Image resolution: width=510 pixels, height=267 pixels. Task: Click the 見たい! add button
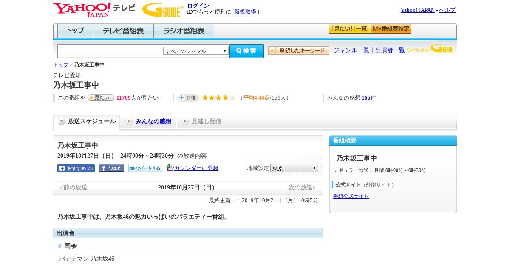coord(101,97)
